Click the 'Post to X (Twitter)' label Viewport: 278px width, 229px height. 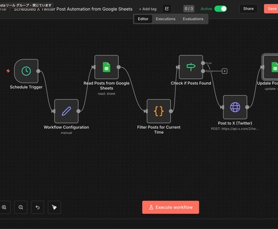coord(235,123)
